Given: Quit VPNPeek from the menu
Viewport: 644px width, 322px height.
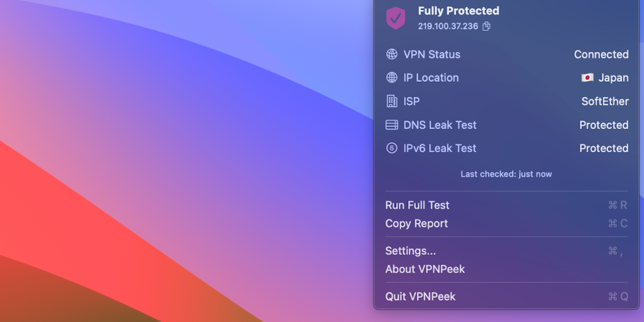Looking at the screenshot, I should tap(421, 296).
